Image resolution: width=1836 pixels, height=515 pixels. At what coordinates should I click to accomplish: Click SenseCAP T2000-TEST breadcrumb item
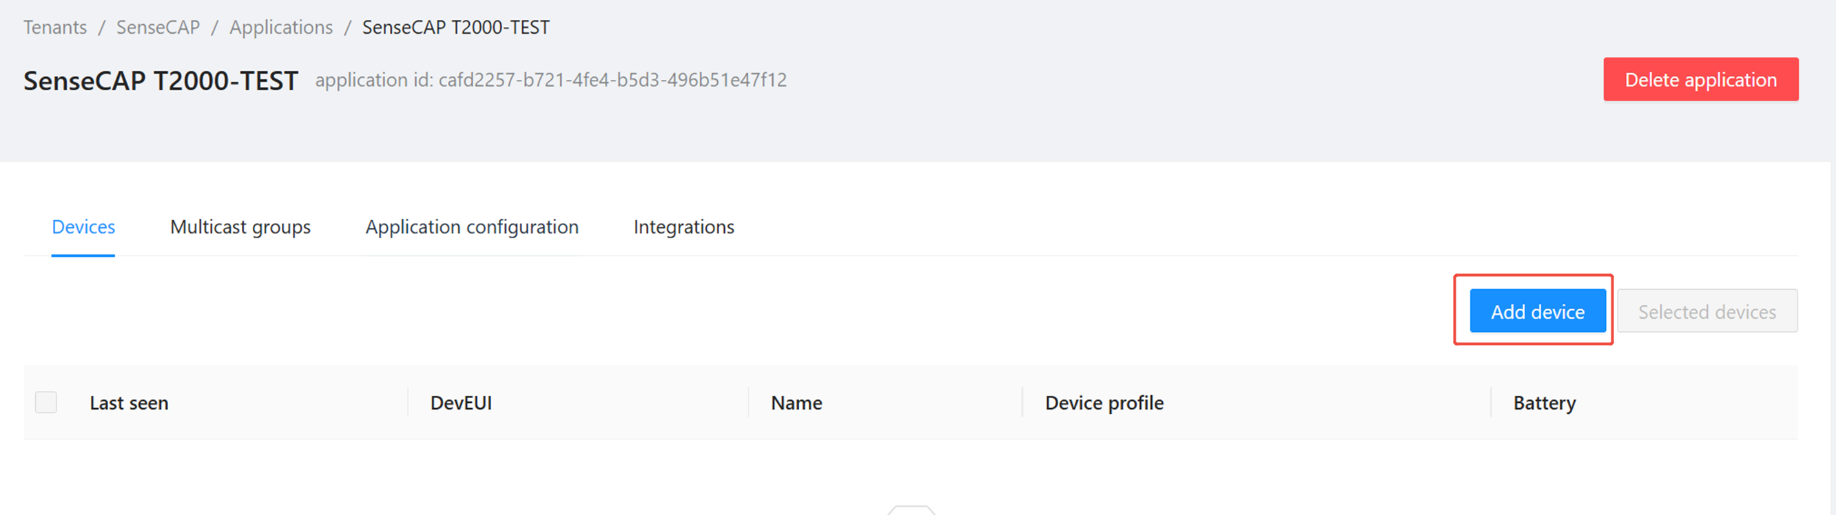pos(455,27)
